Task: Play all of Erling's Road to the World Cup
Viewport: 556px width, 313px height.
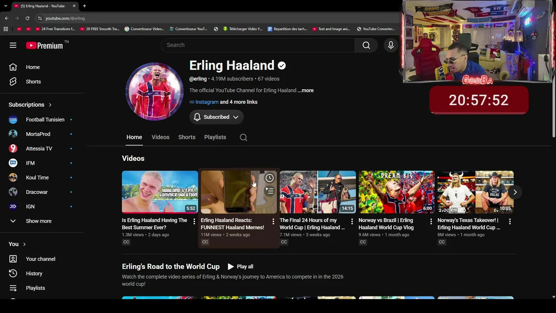Action: tap(240, 266)
